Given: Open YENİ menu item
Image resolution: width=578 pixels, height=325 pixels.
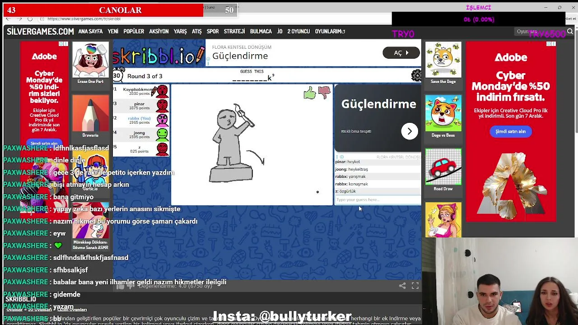Looking at the screenshot, I should 113,31.
